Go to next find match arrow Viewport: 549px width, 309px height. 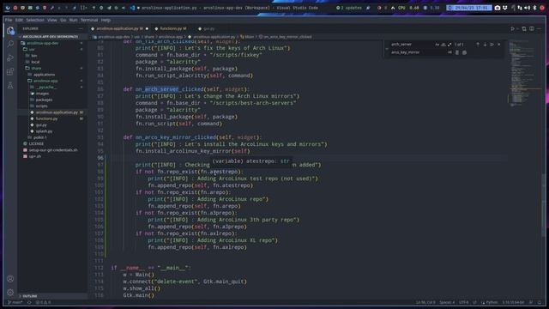(485, 45)
